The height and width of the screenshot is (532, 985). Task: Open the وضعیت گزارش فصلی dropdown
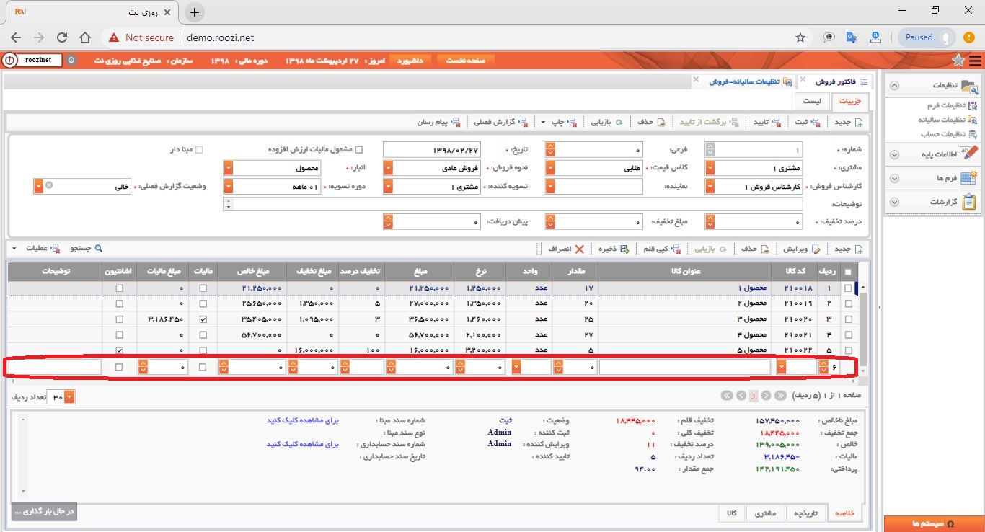tap(38, 186)
